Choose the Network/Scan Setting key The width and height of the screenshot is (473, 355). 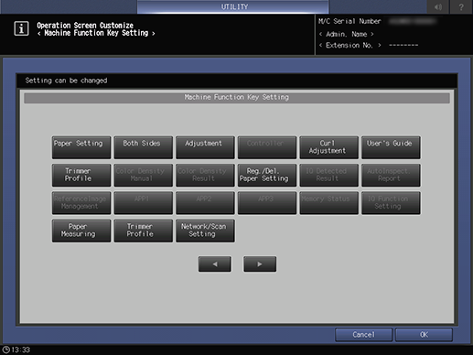point(205,231)
